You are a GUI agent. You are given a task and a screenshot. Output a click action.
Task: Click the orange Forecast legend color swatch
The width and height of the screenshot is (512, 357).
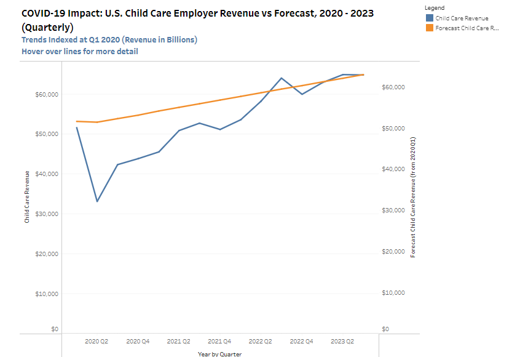coord(428,28)
